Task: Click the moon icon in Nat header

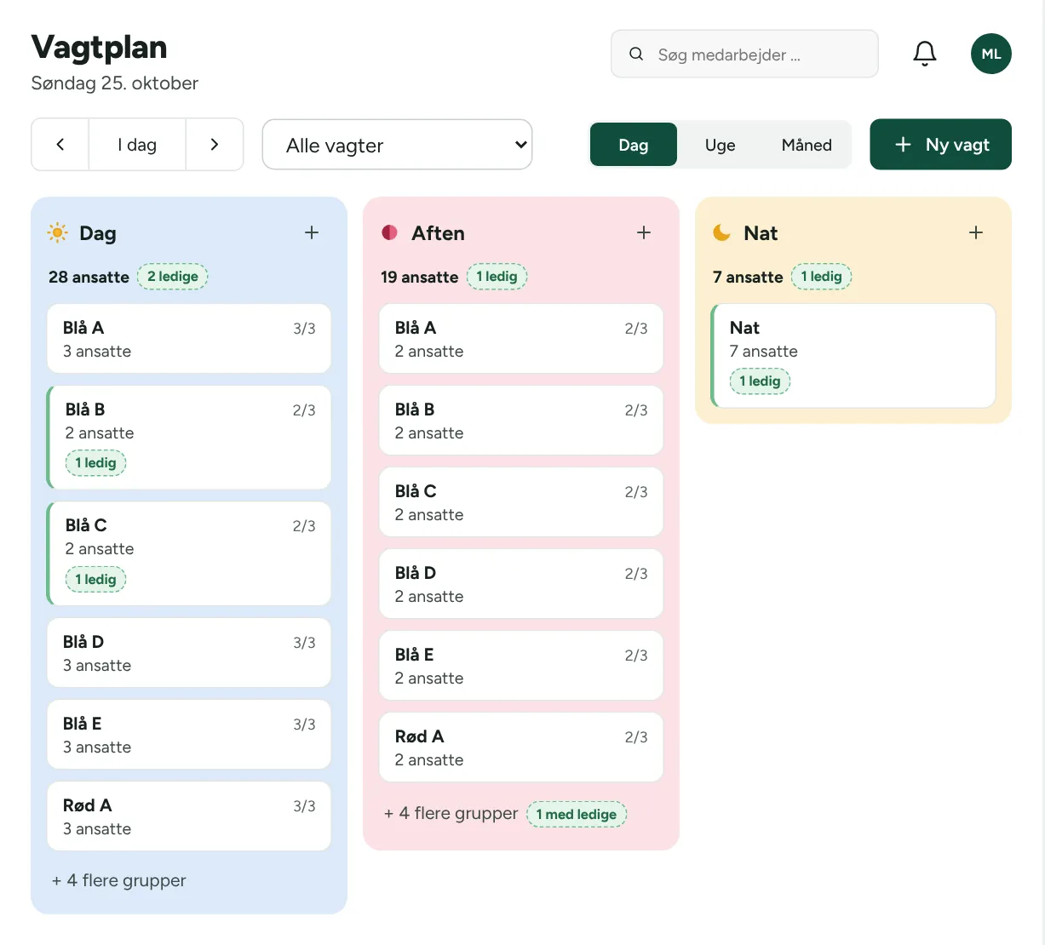Action: pos(722,232)
